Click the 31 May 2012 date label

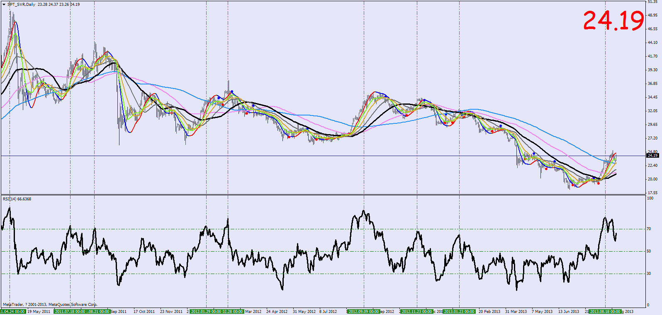click(304, 312)
